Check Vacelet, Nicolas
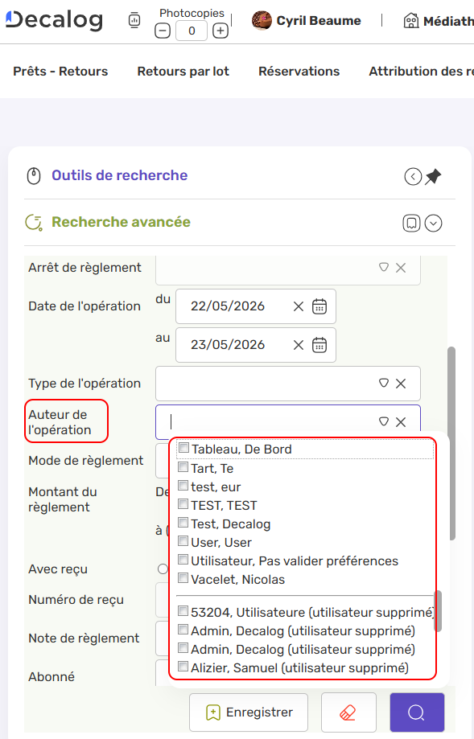Image resolution: width=474 pixels, height=739 pixels. coord(183,578)
